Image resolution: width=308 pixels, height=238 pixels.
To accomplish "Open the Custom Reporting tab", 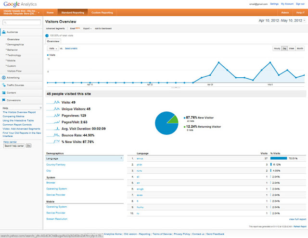I will point(102,12).
